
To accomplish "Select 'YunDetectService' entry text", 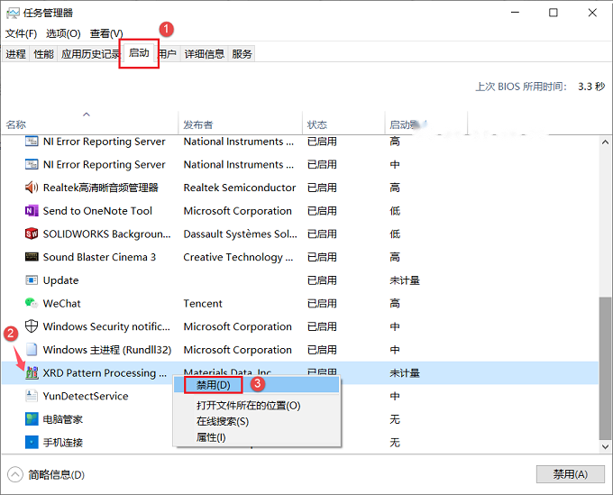I will 86,396.
